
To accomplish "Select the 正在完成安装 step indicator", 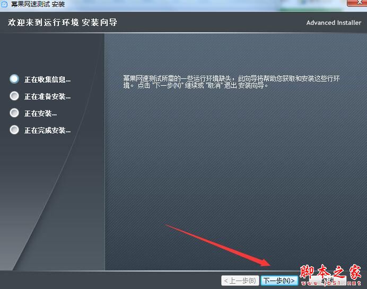I will coord(14,130).
